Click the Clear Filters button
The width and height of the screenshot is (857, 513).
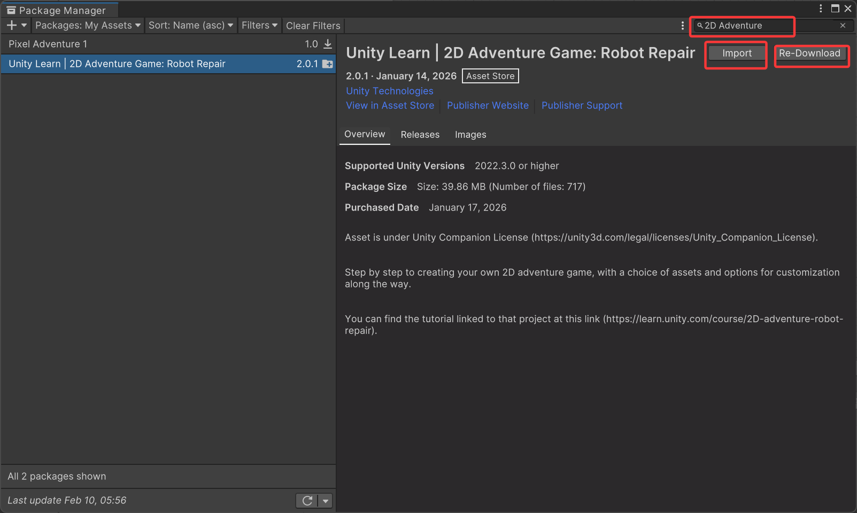(x=313, y=26)
